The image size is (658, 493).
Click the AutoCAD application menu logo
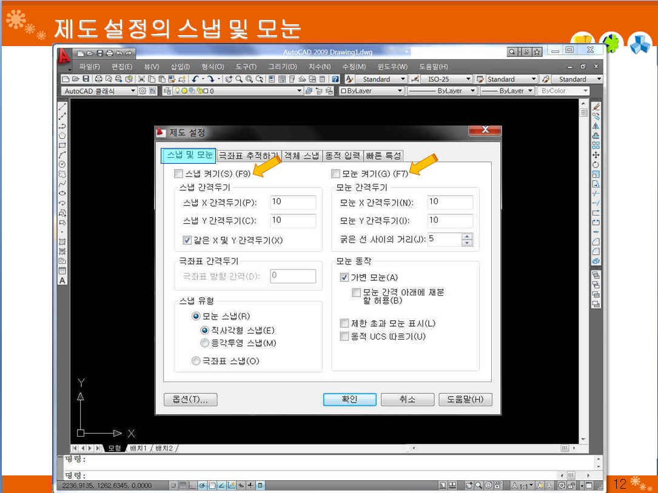pos(64,56)
